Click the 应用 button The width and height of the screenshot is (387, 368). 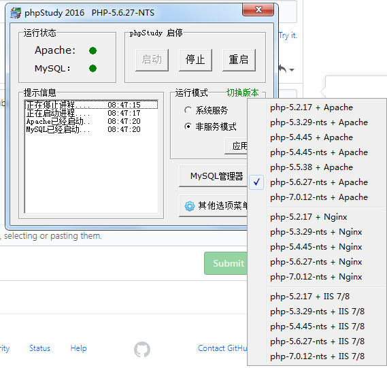click(236, 146)
